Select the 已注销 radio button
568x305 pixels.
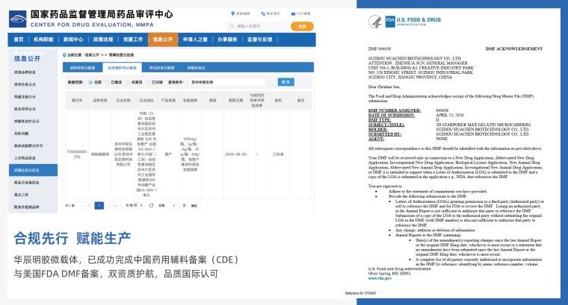pyautogui.click(x=148, y=82)
